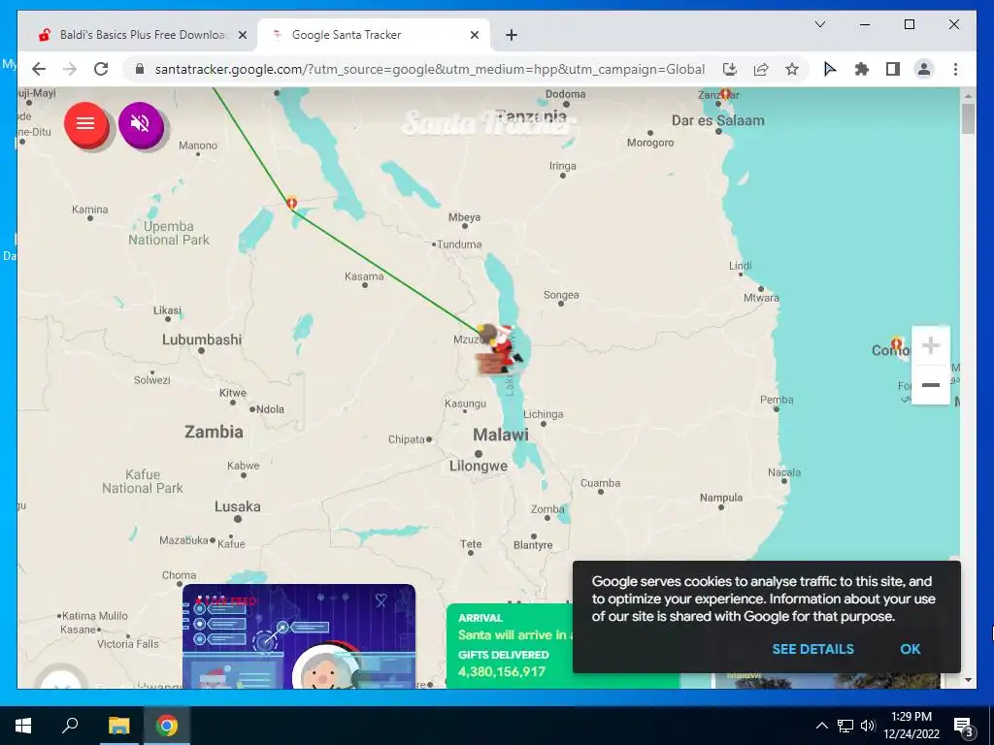Click gifts delivered count 4,380,156,917

point(502,671)
